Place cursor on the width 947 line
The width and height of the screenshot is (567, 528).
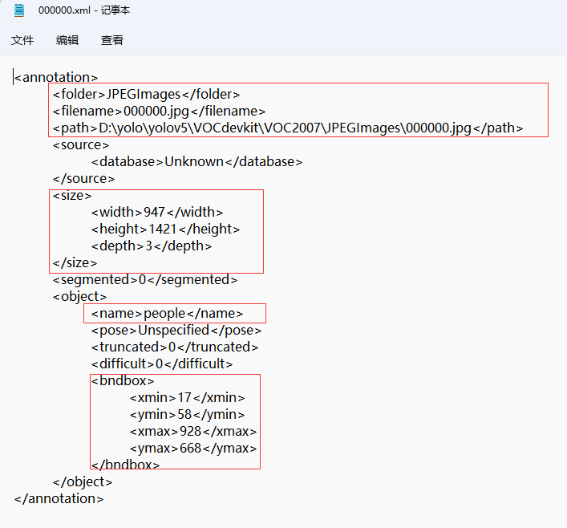point(157,213)
